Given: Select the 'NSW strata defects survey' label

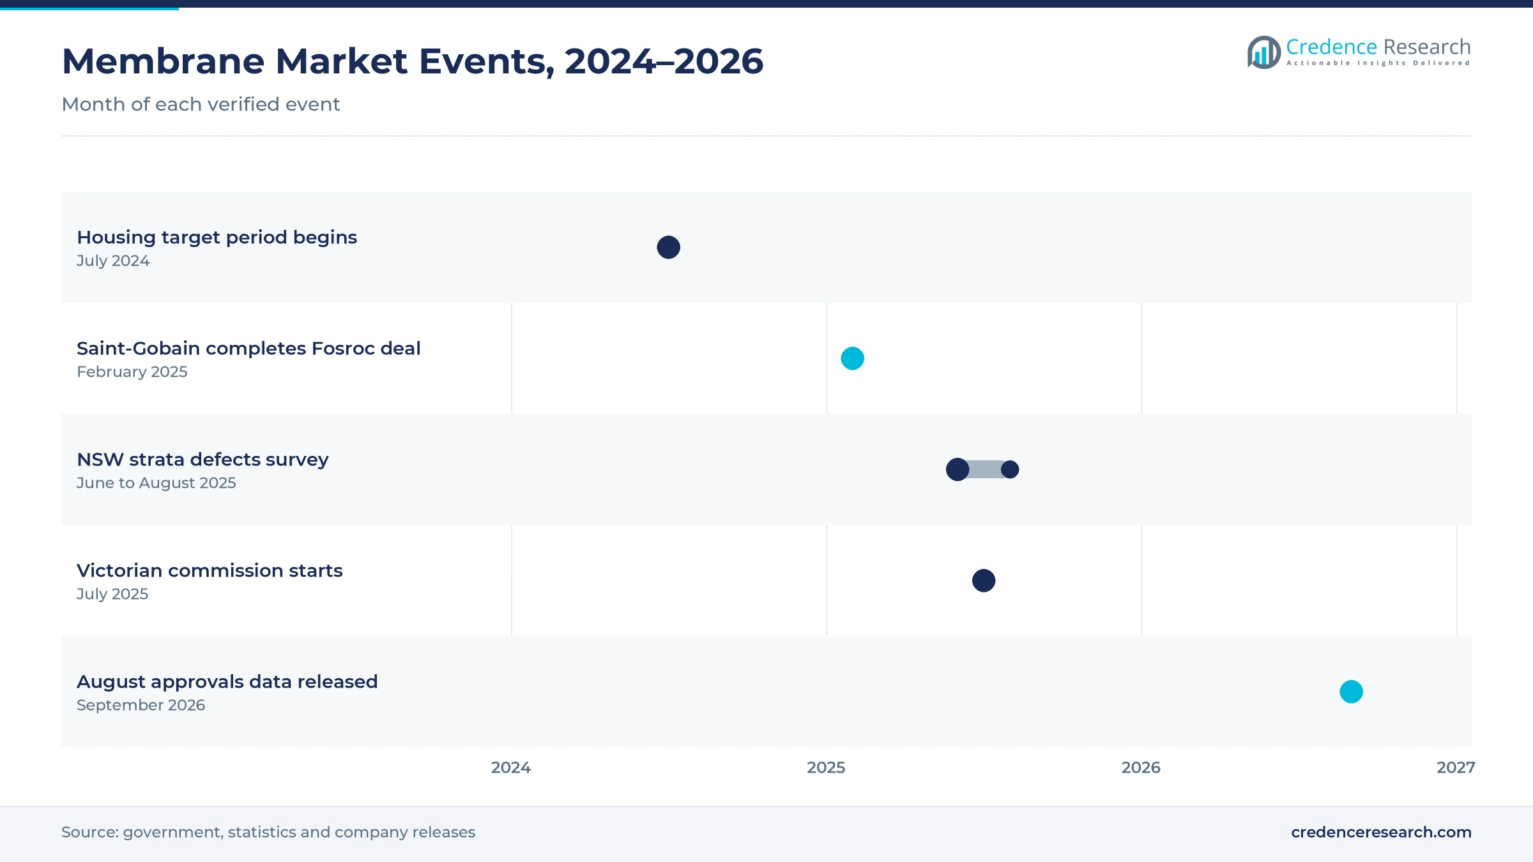Looking at the screenshot, I should click(x=202, y=459).
